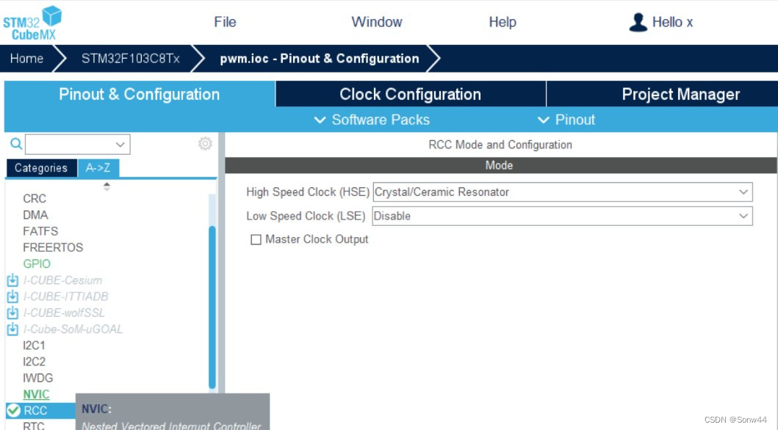778x430 pixels.
Task: Select the Categories tab
Action: 41,168
